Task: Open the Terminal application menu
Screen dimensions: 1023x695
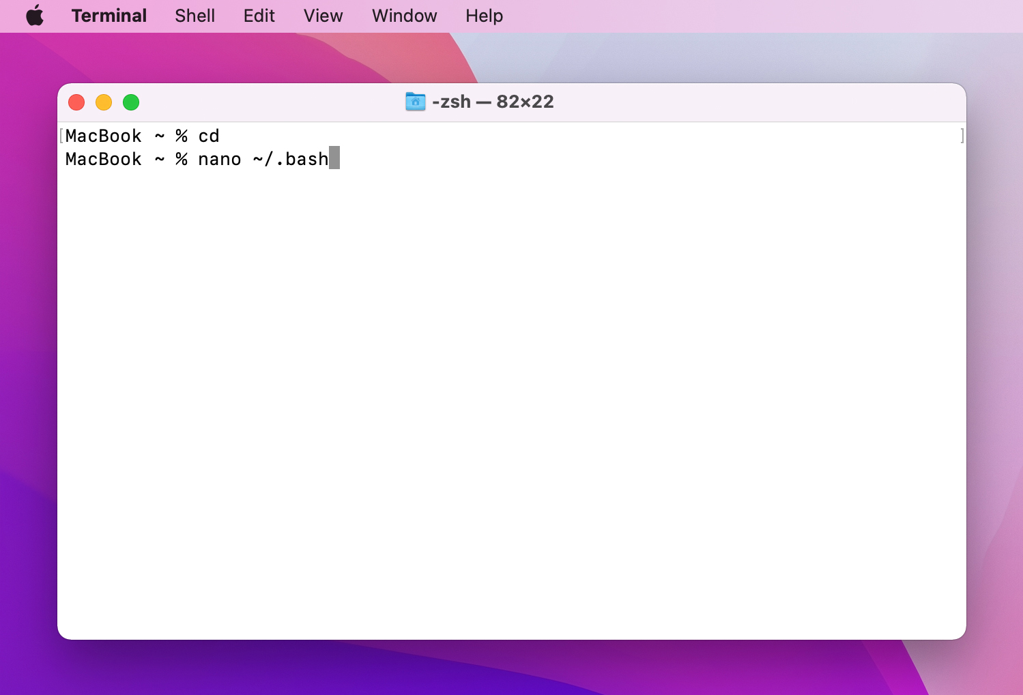Action: (109, 15)
